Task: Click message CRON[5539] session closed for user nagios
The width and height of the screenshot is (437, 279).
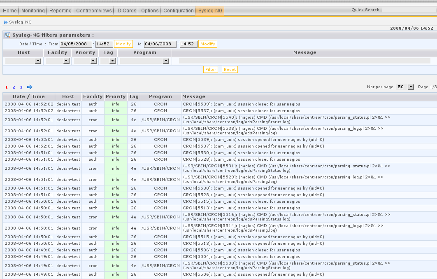Action: point(242,104)
